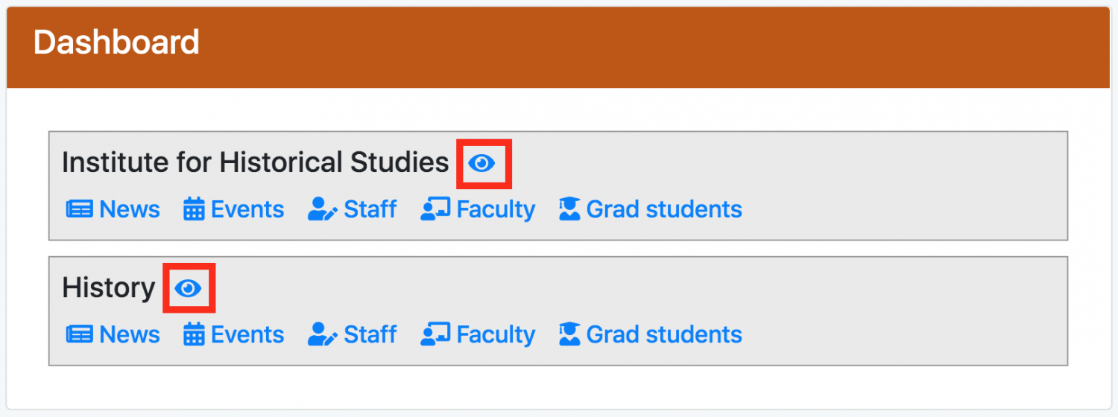1118x417 pixels.
Task: Click the Dashboard header title
Action: click(x=116, y=42)
